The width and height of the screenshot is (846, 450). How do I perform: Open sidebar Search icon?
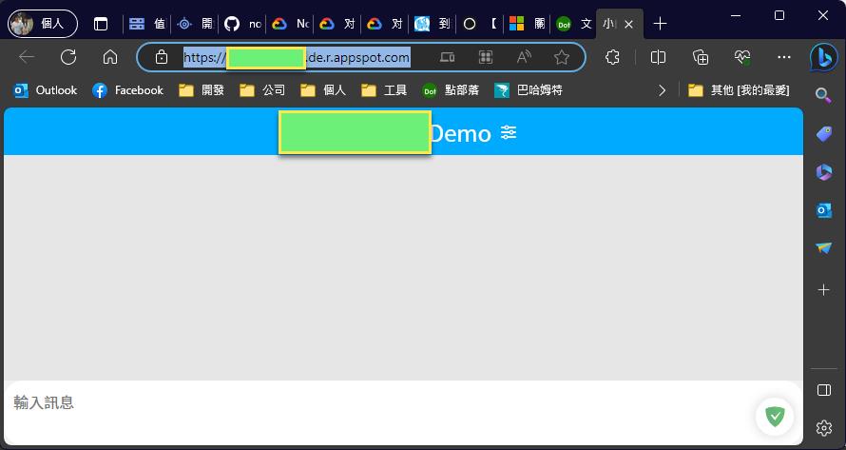click(823, 96)
